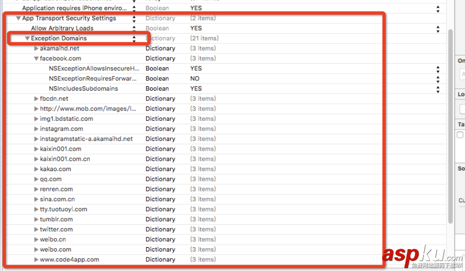Open value stepper for NSIncludesSubdomains row
This screenshot has width=465, height=271.
pos(438,90)
